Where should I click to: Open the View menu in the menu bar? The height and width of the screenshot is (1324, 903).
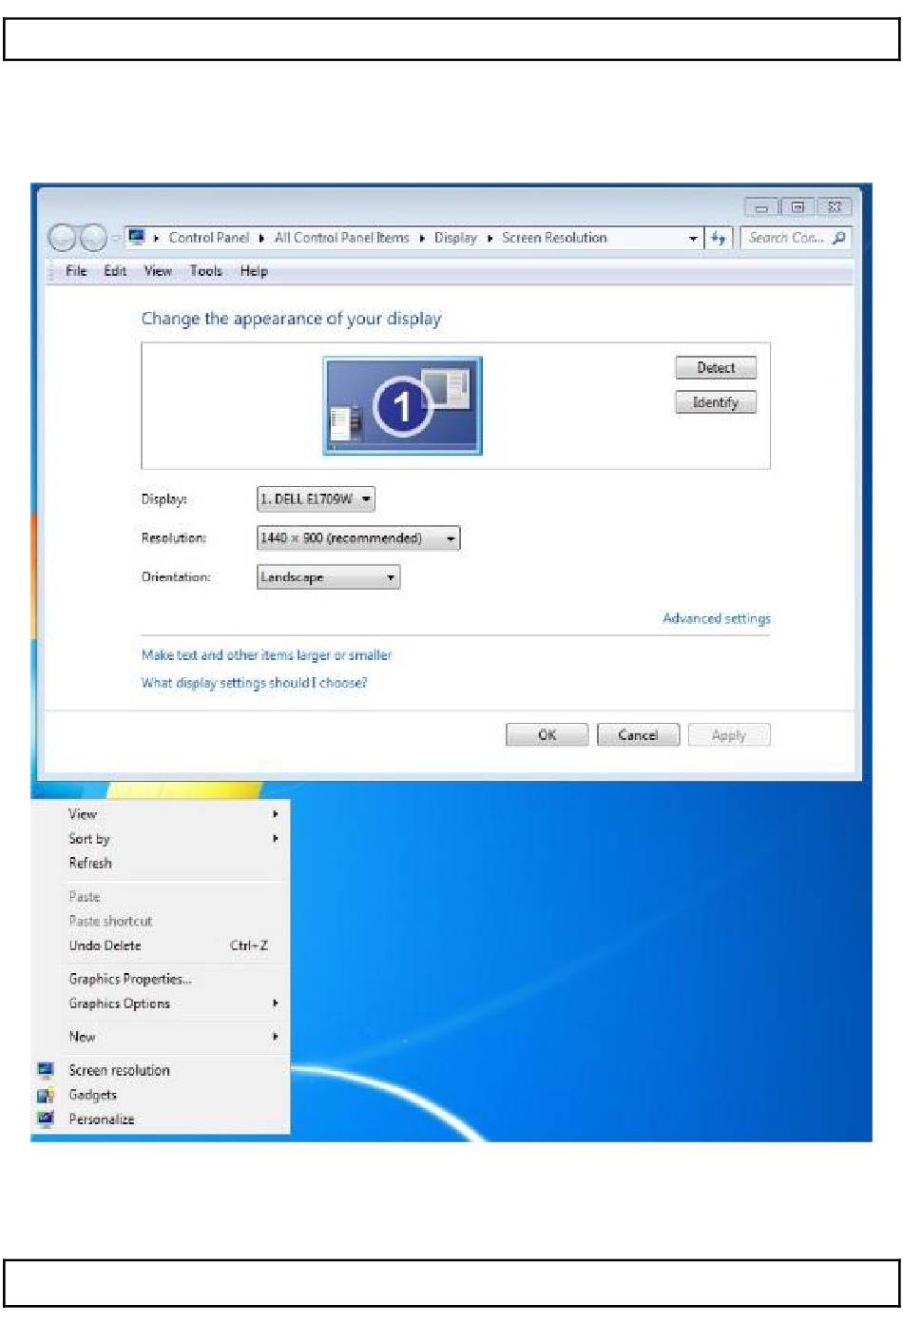point(158,271)
